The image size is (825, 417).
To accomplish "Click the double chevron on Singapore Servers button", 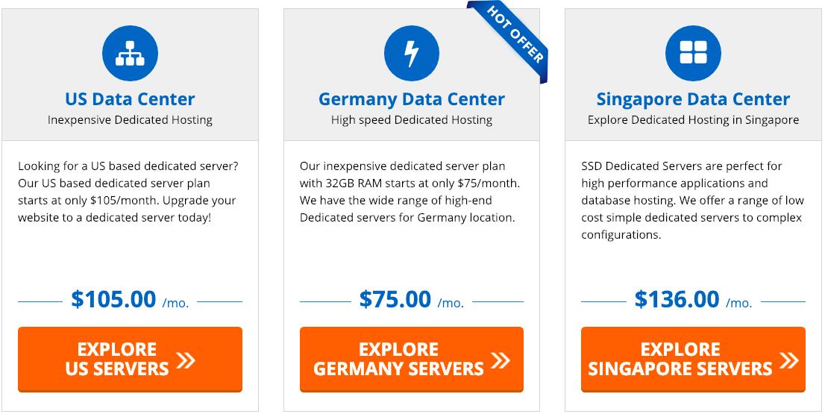I will coord(788,361).
